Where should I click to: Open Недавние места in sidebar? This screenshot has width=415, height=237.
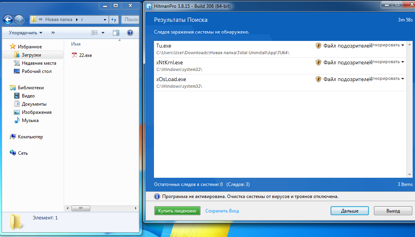click(39, 63)
